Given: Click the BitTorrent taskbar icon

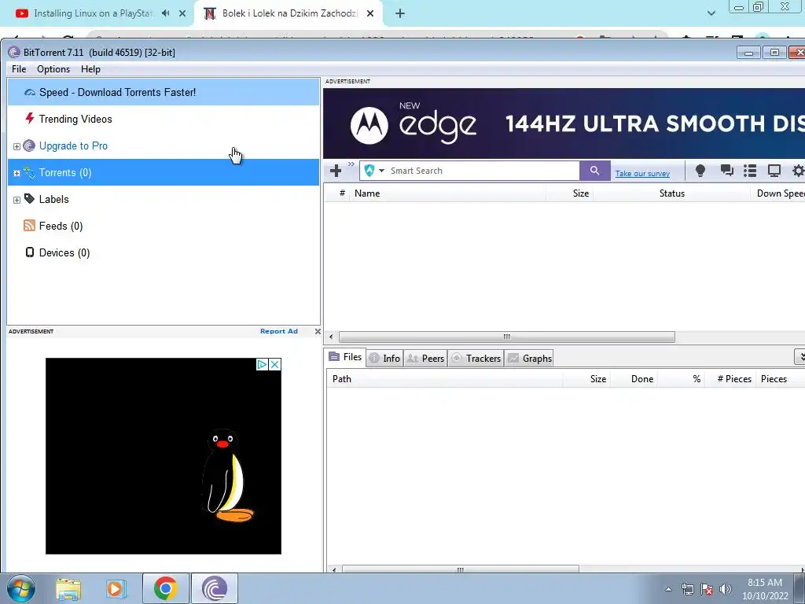Looking at the screenshot, I should pos(215,588).
